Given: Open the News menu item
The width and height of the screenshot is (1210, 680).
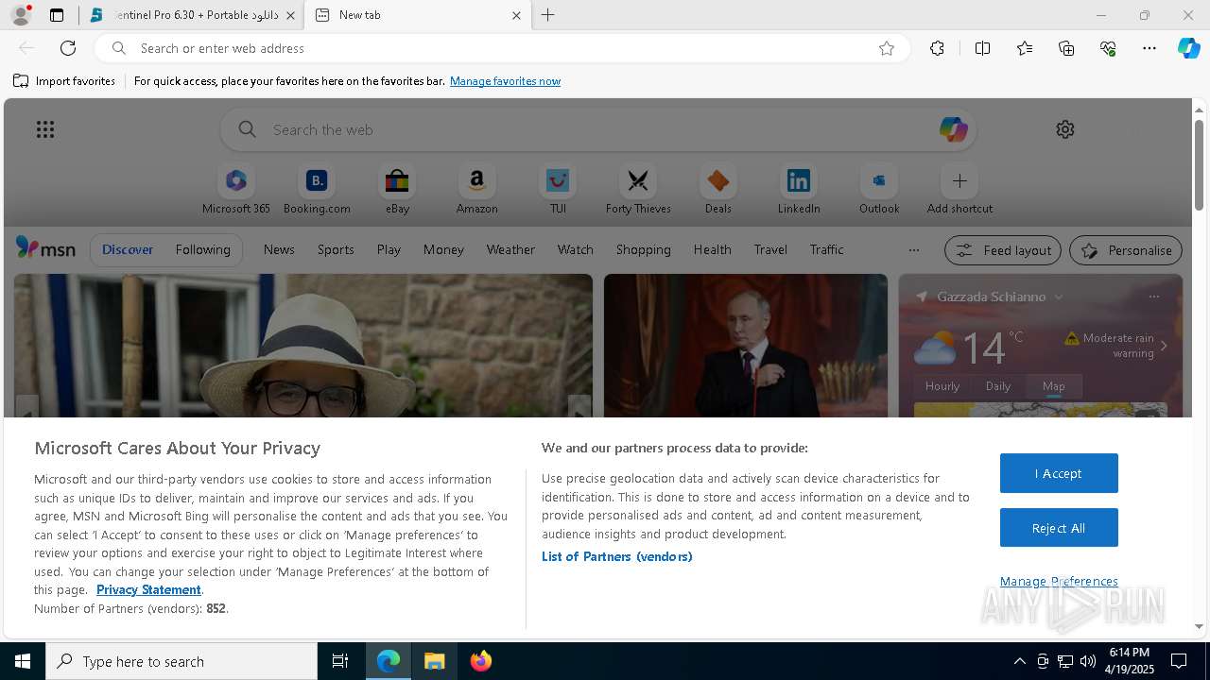Looking at the screenshot, I should click(279, 249).
